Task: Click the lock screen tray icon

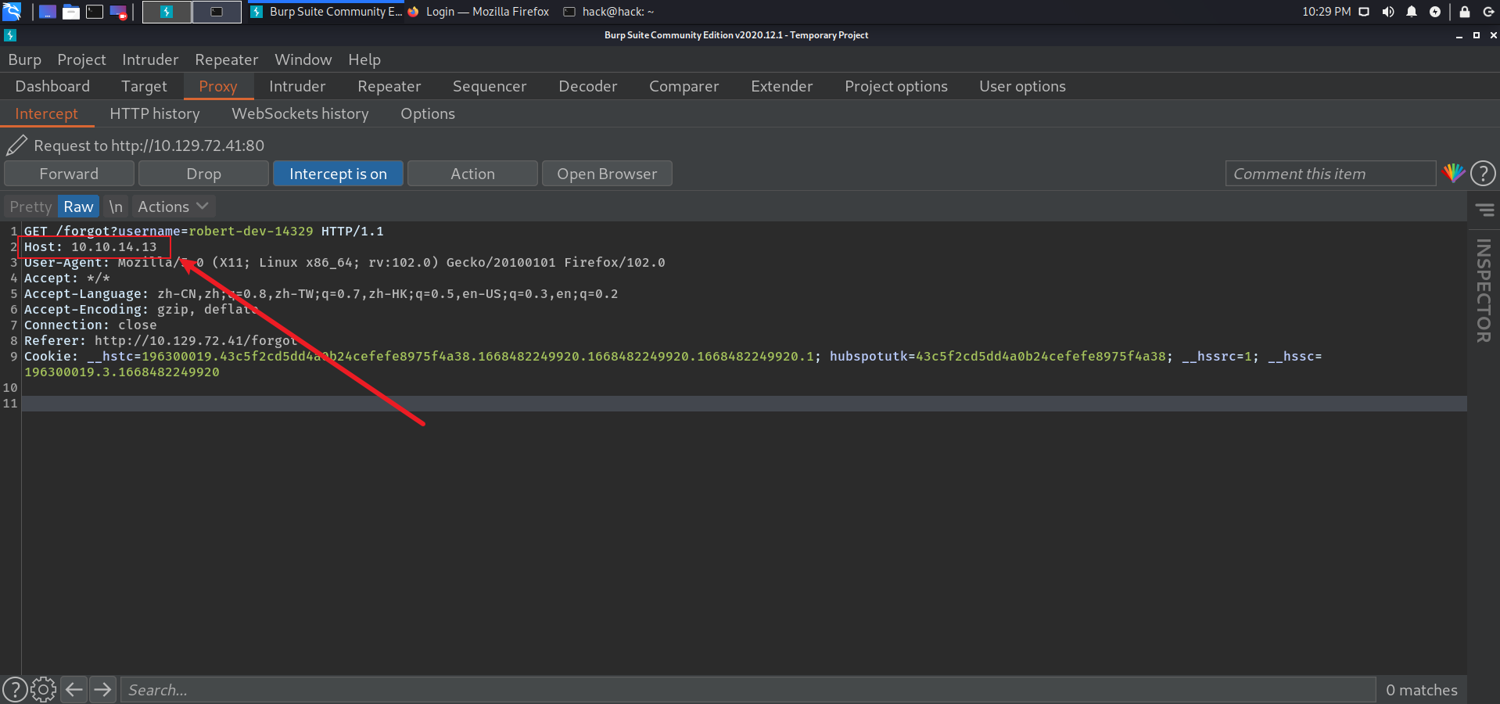Action: pyautogui.click(x=1465, y=12)
